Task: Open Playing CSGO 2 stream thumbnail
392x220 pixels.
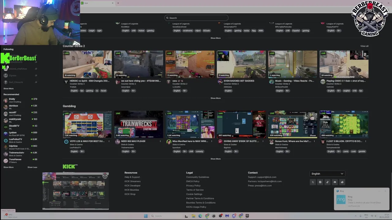Action: (344, 64)
